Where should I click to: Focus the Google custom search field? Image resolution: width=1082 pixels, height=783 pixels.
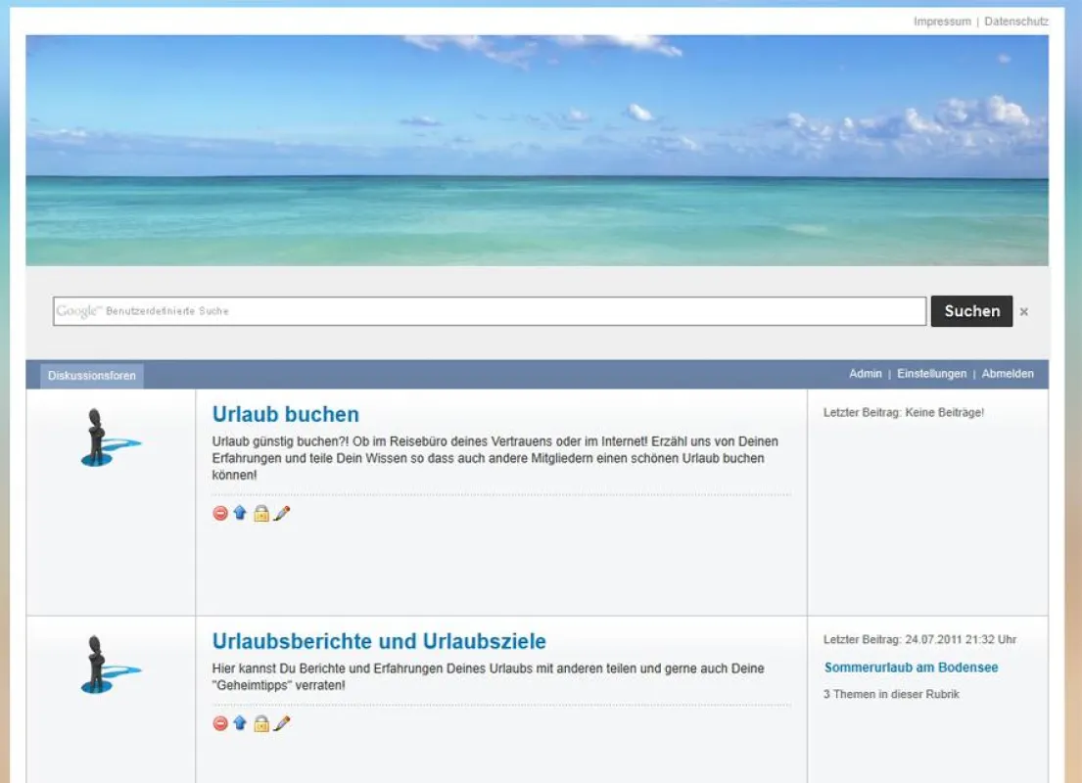click(490, 311)
